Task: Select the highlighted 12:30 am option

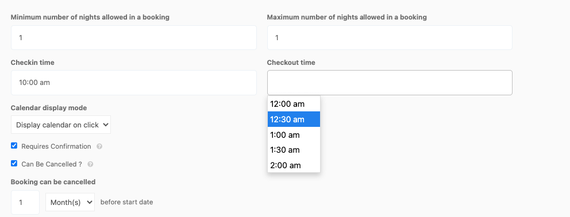Action: pyautogui.click(x=294, y=119)
